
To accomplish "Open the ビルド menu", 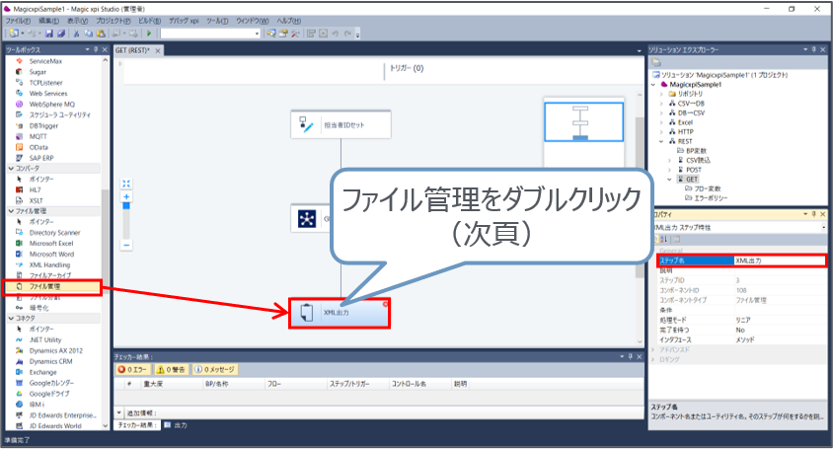I will [x=150, y=21].
